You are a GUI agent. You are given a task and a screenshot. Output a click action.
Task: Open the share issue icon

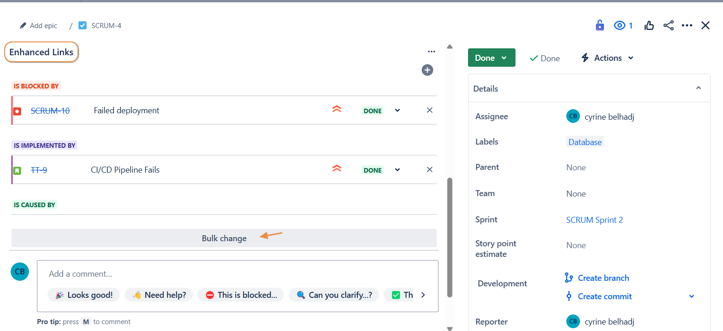[669, 25]
